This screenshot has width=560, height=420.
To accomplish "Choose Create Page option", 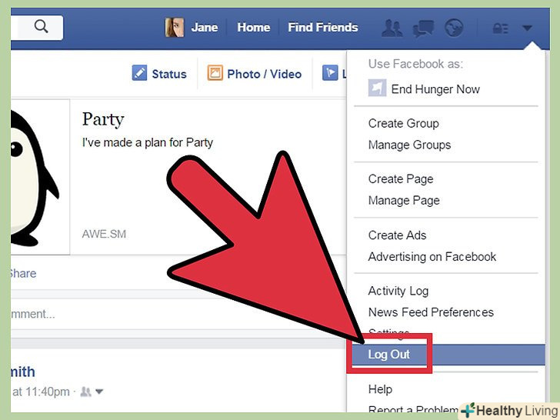I will point(401,179).
